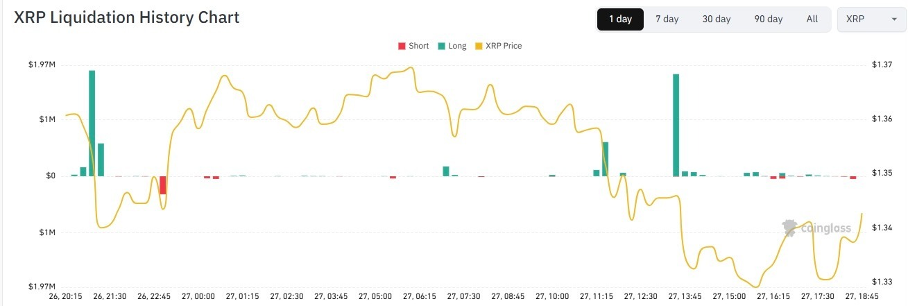Select the 90 day range tab
The height and width of the screenshot is (306, 908).
tap(768, 19)
